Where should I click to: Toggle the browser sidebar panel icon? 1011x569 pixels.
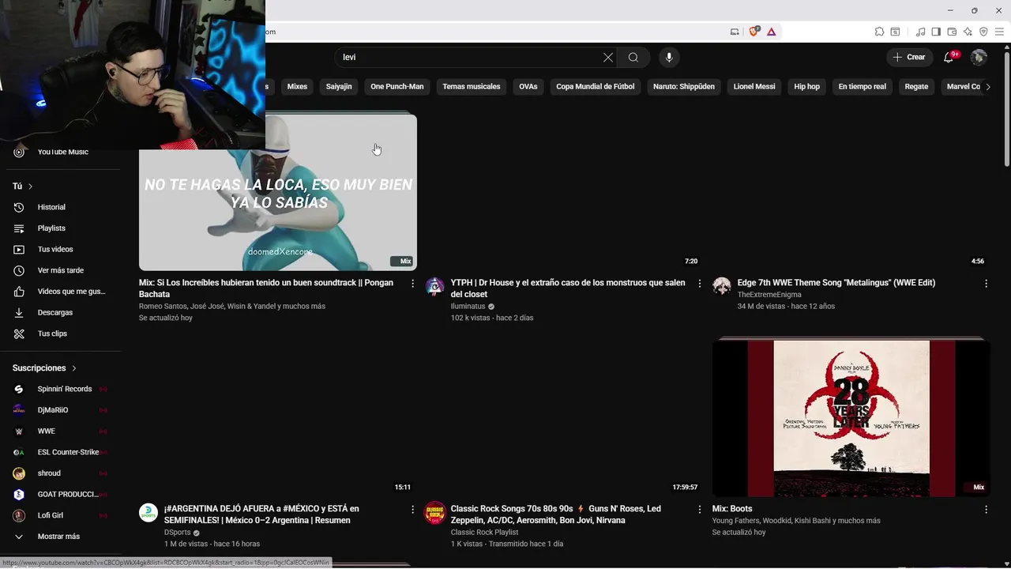pos(936,32)
